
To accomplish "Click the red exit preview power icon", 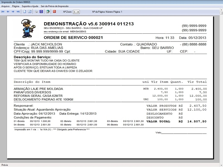I will pyautogui.click(x=54, y=12).
